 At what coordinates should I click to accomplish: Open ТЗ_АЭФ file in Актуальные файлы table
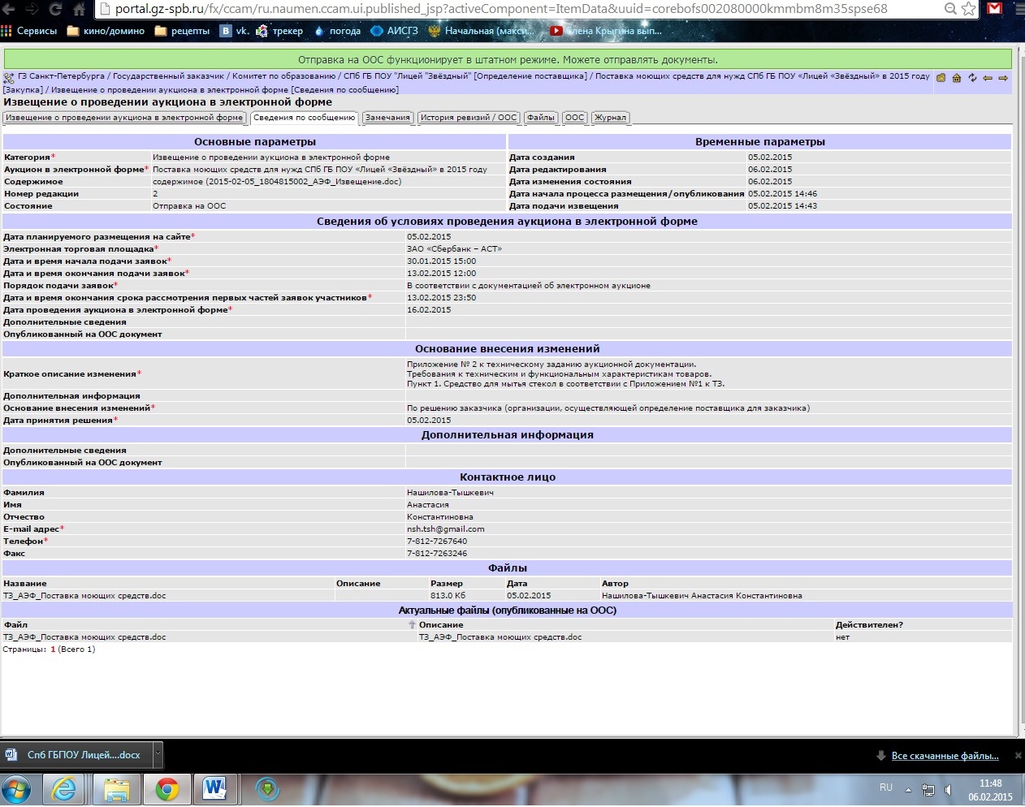point(84,637)
